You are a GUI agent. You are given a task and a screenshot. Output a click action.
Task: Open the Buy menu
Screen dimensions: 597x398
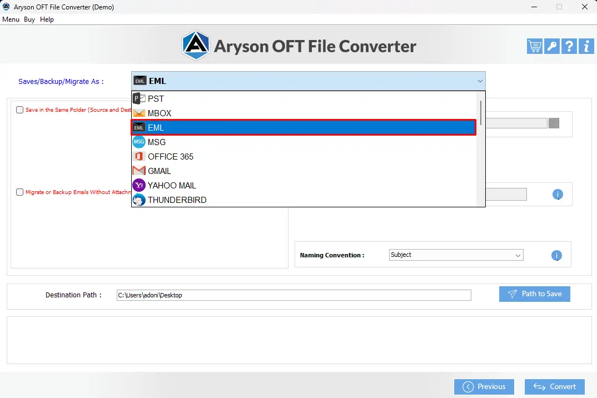click(29, 19)
